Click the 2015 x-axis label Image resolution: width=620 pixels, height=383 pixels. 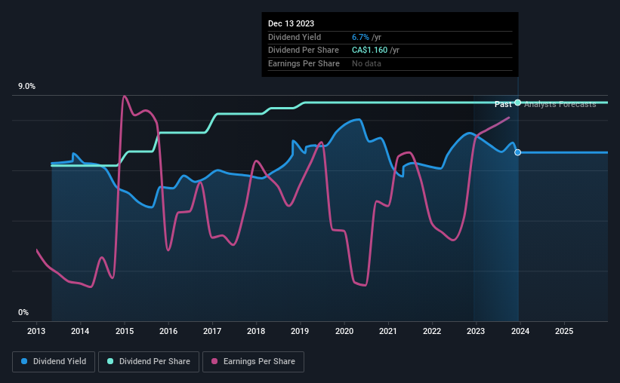coord(125,331)
